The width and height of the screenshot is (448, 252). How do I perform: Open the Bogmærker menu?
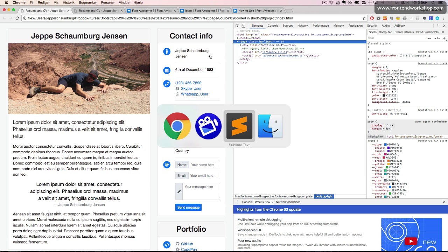(x=87, y=2)
